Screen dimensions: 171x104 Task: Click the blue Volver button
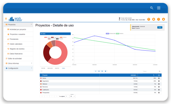tap(160, 27)
